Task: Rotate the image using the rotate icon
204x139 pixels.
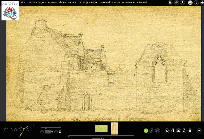Action: click(x=184, y=131)
